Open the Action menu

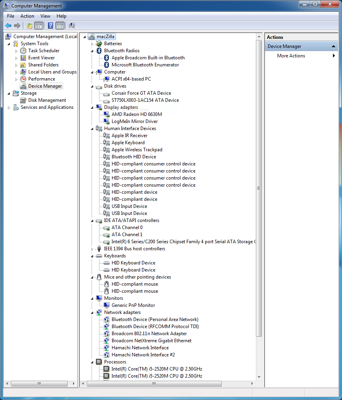27,16
